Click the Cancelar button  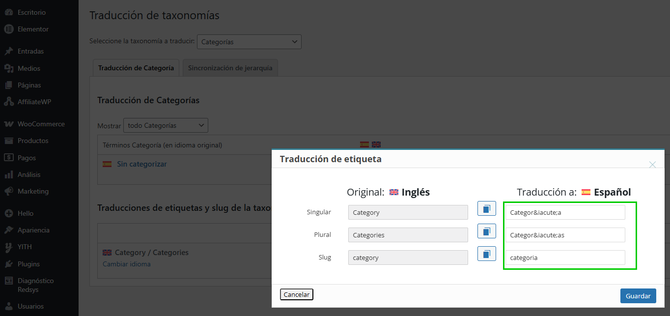click(x=297, y=294)
